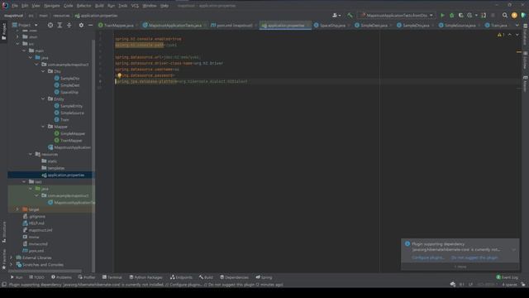Click Do not suggest this plugin link

[474, 257]
